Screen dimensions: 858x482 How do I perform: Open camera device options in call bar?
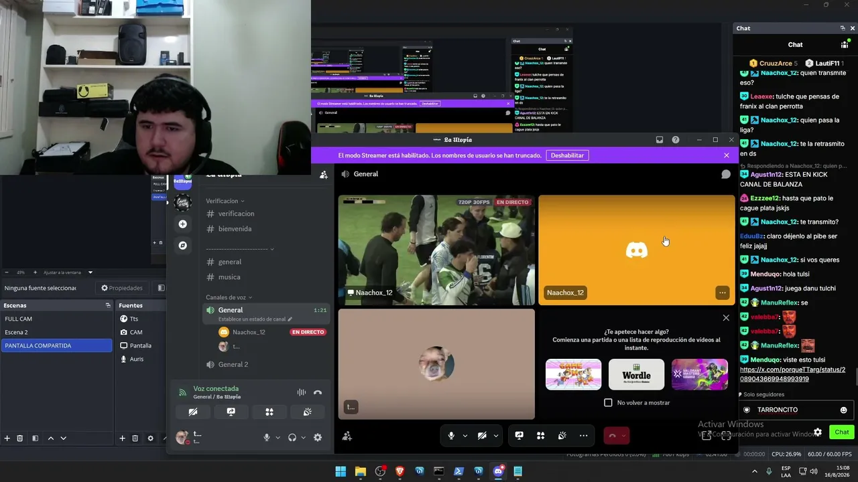[x=496, y=436]
